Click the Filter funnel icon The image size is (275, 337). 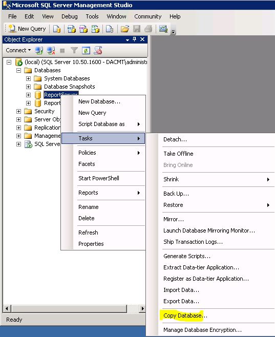(74, 51)
